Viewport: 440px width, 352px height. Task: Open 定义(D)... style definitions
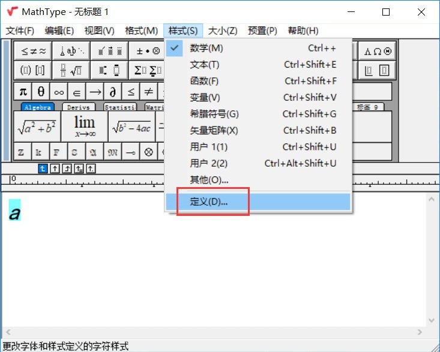pos(258,201)
